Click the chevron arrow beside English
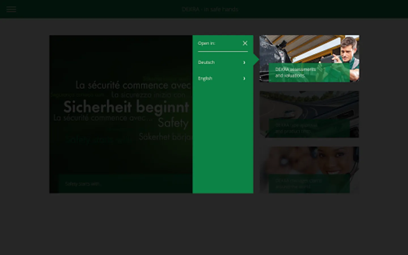The image size is (408, 255). coord(244,78)
